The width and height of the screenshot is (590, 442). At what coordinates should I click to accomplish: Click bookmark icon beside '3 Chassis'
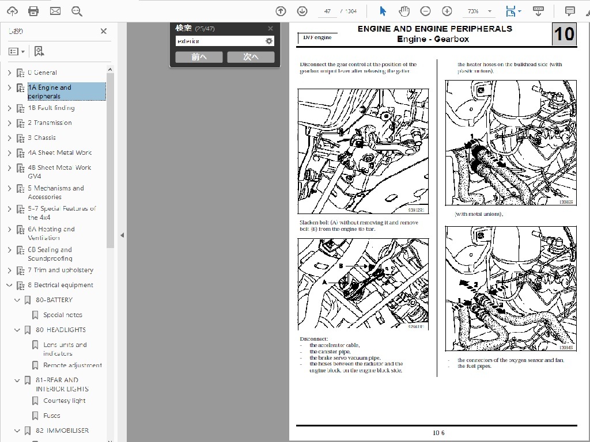click(20, 138)
